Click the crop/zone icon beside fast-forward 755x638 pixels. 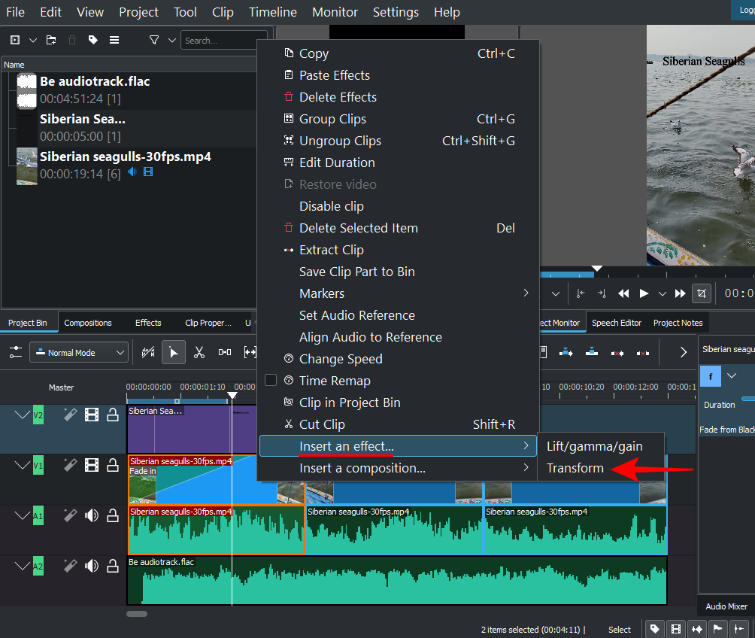[702, 293]
